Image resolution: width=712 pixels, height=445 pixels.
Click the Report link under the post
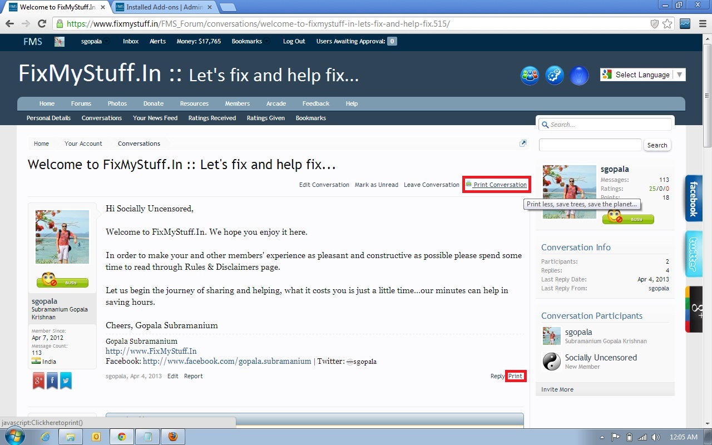[x=194, y=376]
